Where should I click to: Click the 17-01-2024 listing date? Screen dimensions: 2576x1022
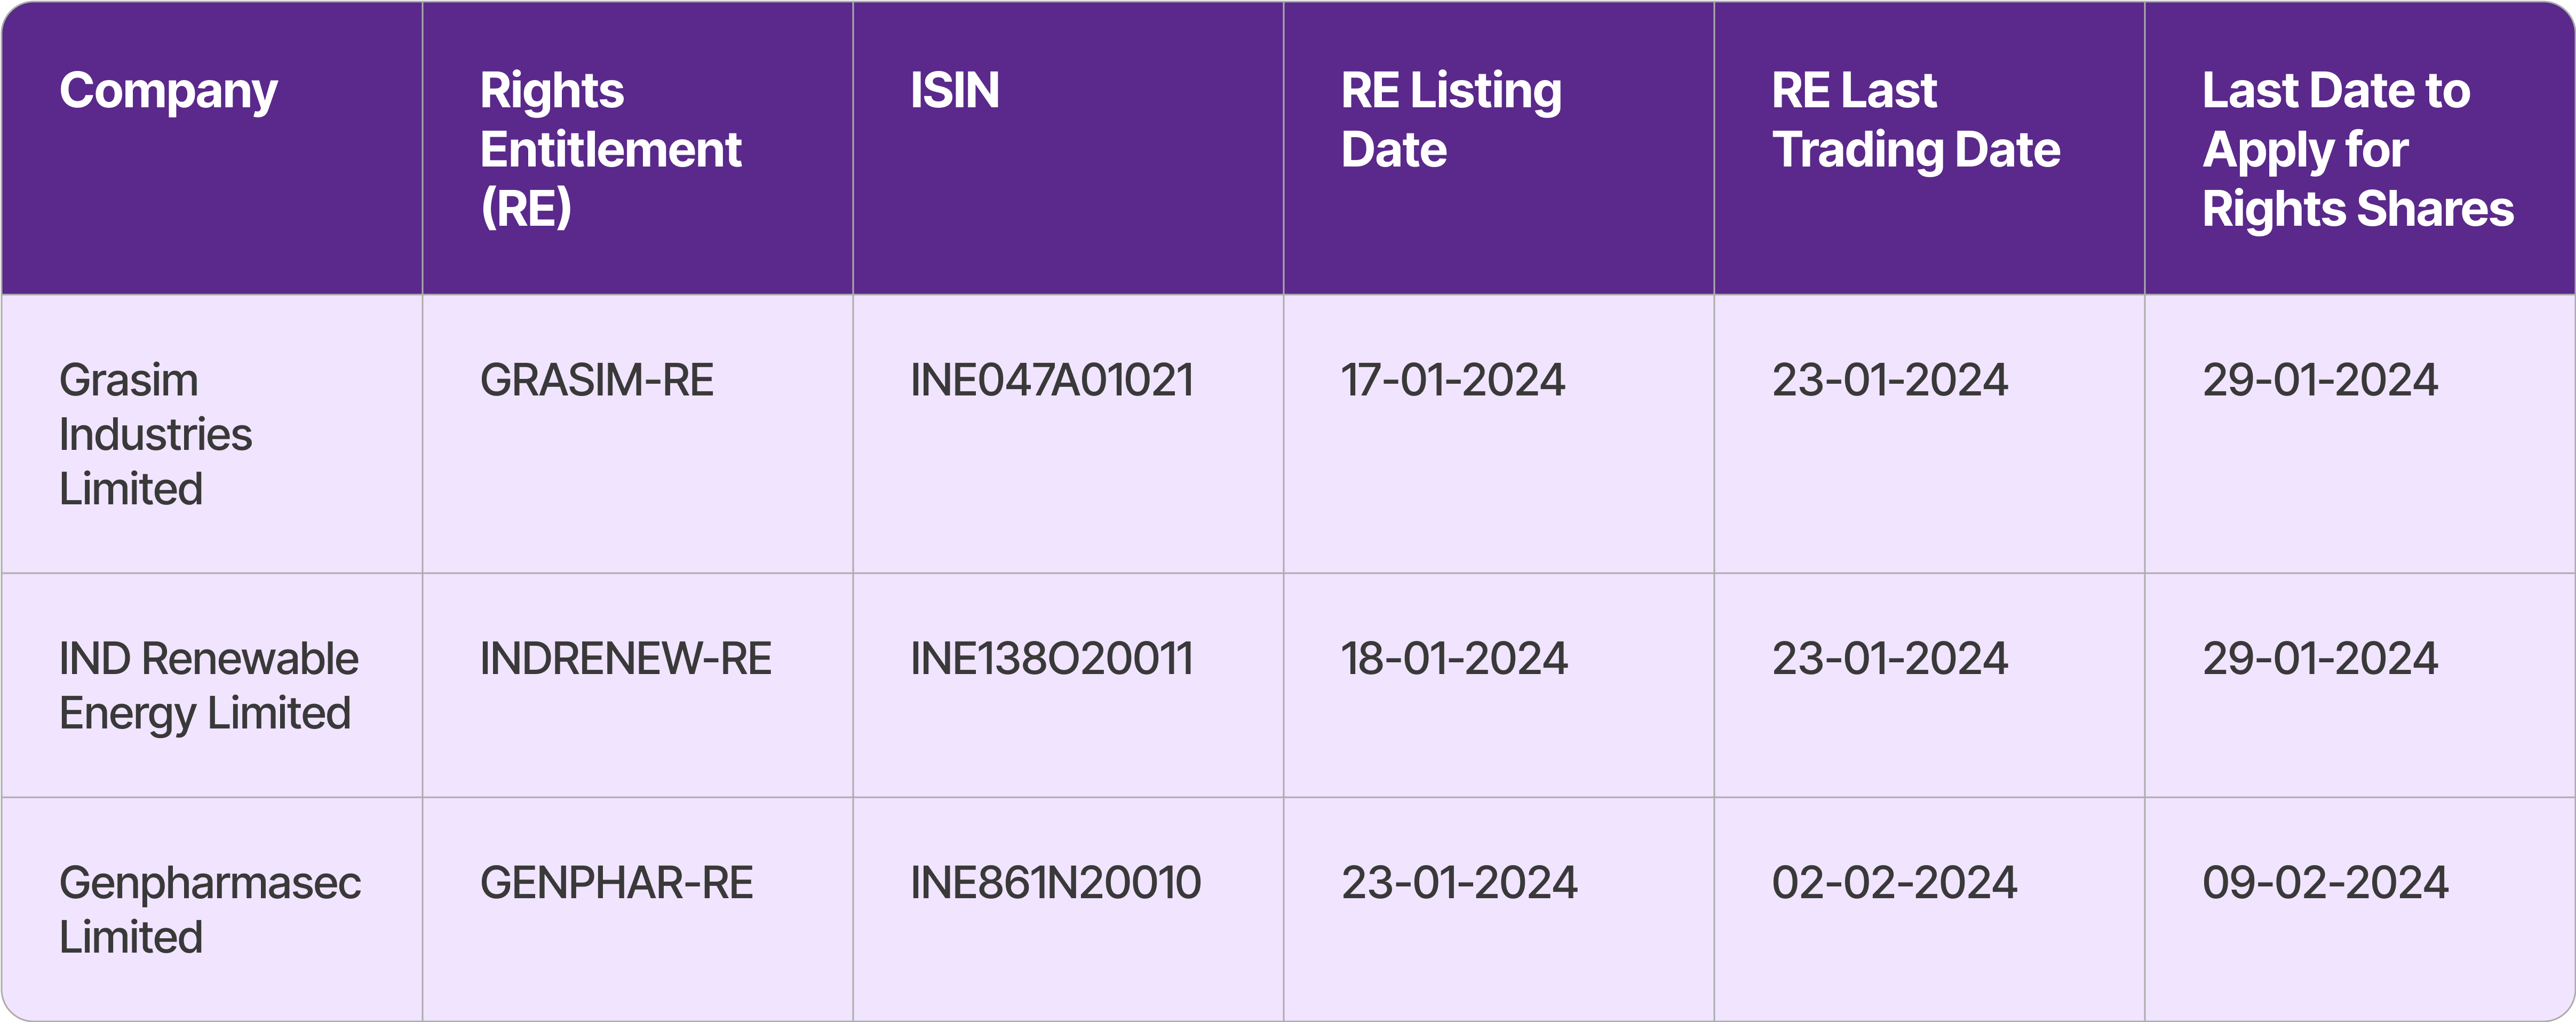click(x=1452, y=380)
